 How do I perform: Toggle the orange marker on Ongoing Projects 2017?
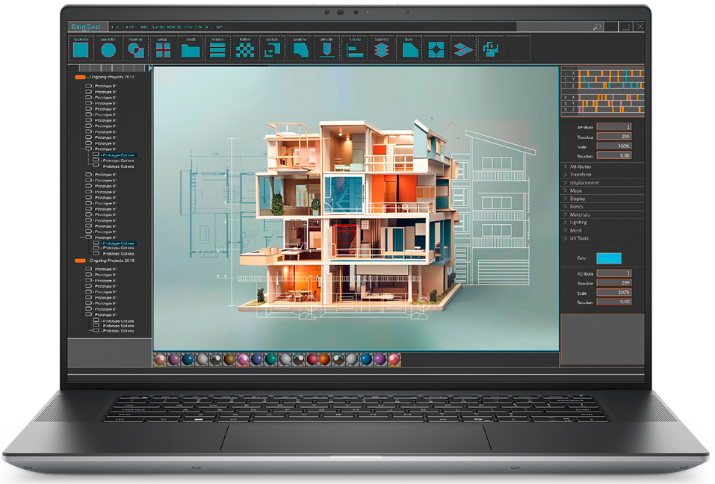point(80,78)
